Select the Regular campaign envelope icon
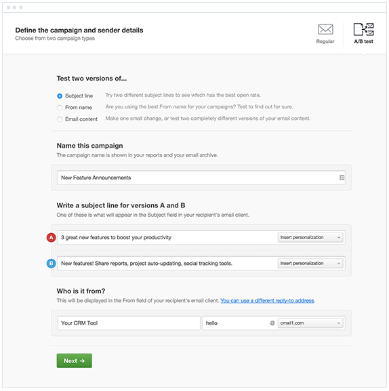The height and width of the screenshot is (391, 389). [x=325, y=29]
